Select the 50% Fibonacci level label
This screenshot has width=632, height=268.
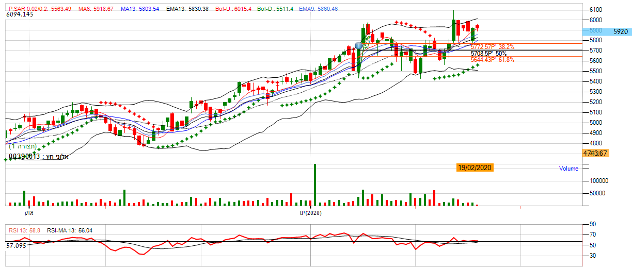(488, 53)
